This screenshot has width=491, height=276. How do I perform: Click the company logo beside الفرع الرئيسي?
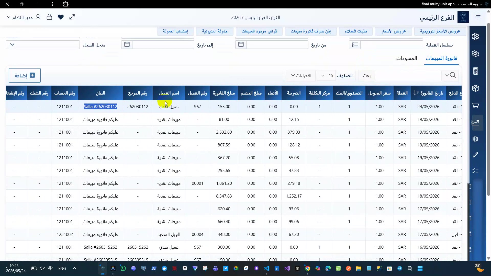pos(463,17)
